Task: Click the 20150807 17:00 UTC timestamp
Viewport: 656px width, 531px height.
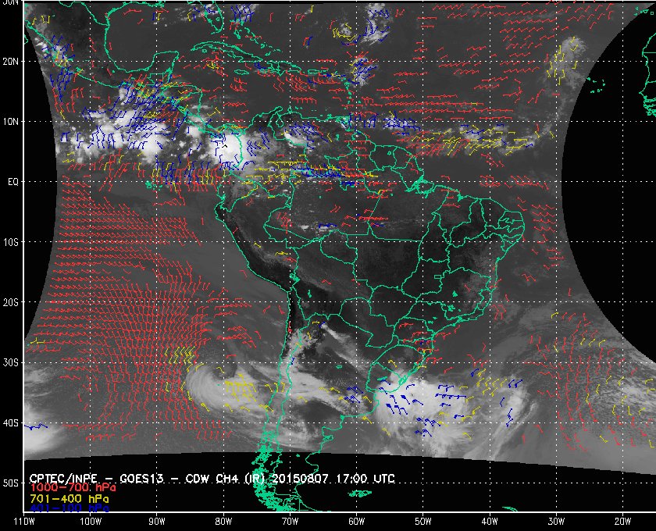Action: [x=333, y=479]
